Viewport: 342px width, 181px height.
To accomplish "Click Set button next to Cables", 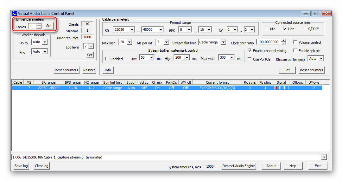I will click(49, 26).
